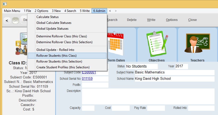Open the 2 Options menu
Image resolution: width=218 pixels, height=115 pixels.
(x=41, y=11)
